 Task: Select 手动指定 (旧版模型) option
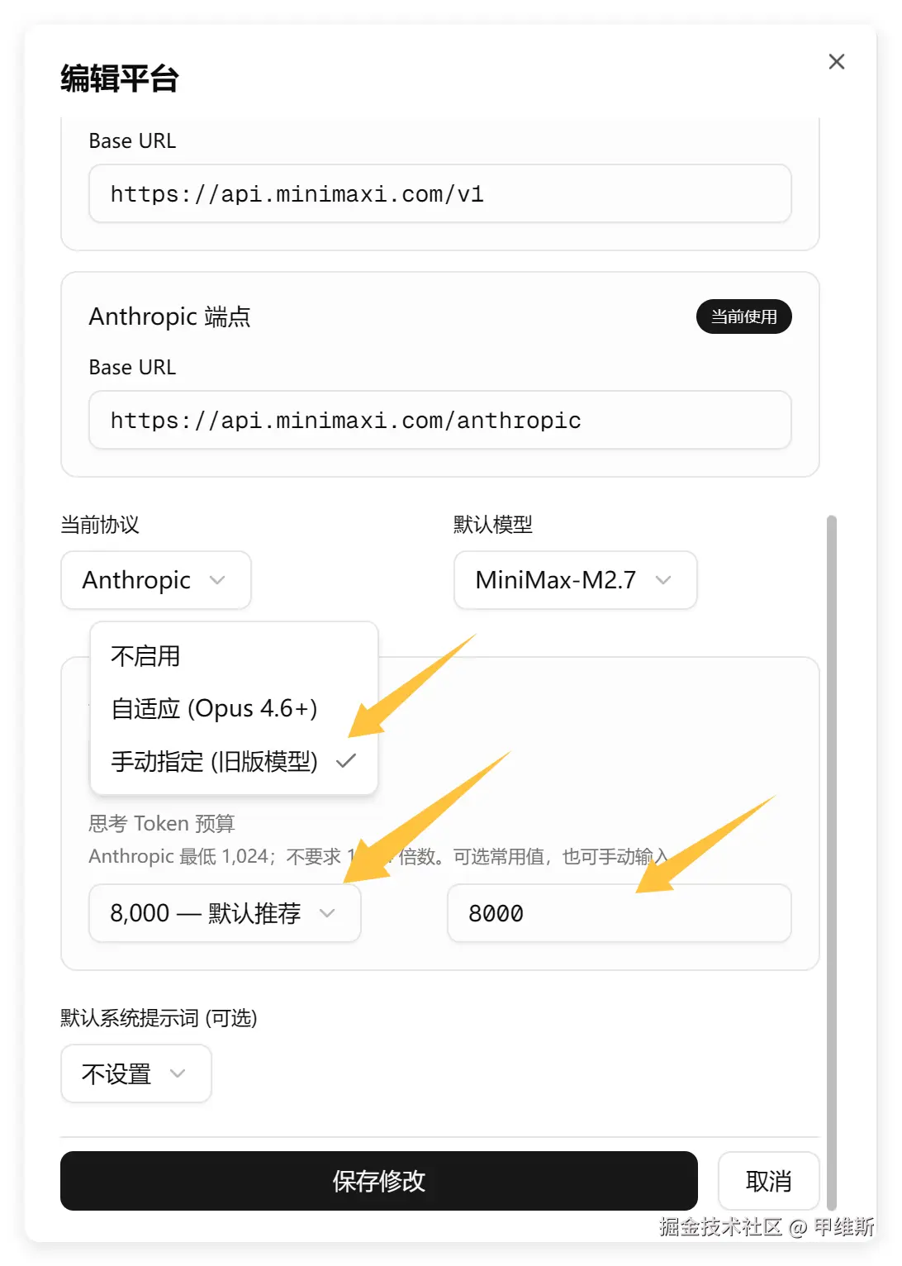click(x=234, y=761)
